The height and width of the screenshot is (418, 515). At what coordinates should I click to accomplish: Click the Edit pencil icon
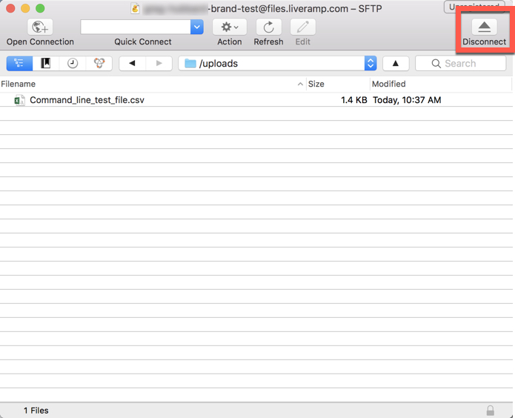pos(303,27)
